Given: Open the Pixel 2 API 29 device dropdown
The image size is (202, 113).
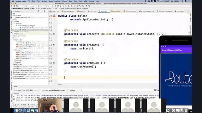Looking at the screenshot, I should (x=44, y=6).
